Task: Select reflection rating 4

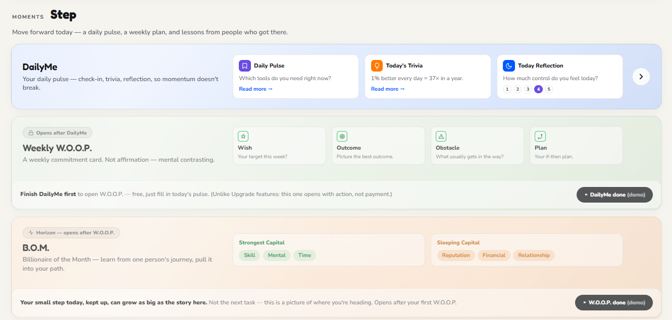Action: coord(538,89)
